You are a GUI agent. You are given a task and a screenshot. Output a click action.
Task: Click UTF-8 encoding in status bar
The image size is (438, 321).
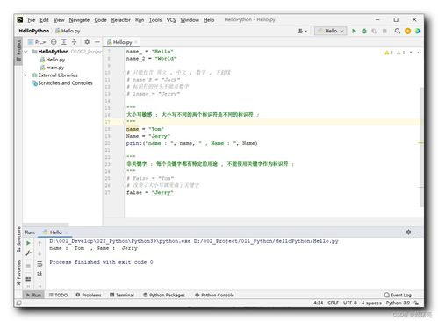point(349,303)
